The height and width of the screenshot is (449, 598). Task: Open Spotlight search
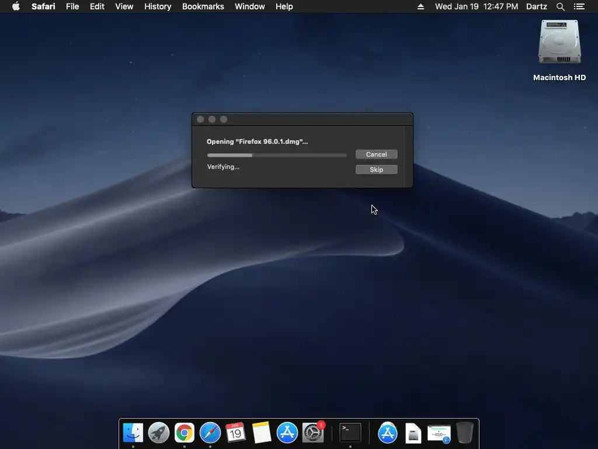pos(560,6)
